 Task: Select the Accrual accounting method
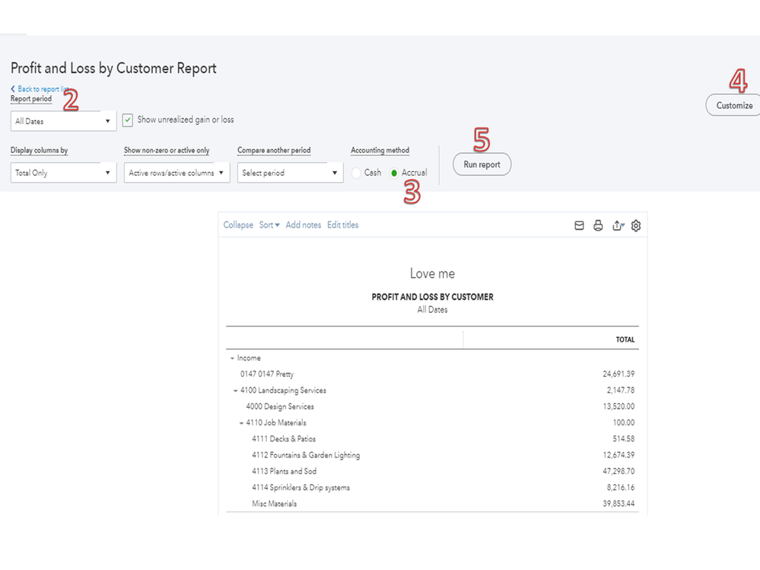click(x=394, y=174)
